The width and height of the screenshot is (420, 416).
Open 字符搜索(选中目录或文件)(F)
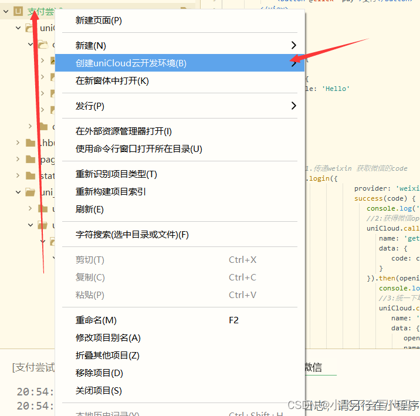point(179,235)
